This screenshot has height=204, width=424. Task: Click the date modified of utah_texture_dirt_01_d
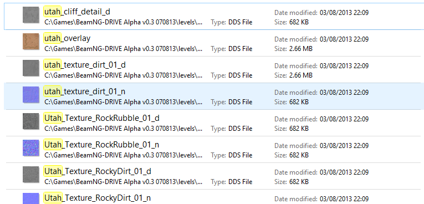[x=344, y=66]
